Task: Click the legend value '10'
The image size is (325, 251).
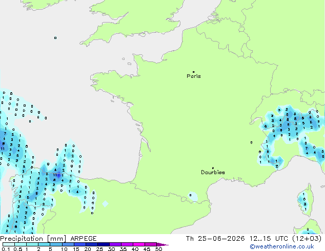Action: pyautogui.click(x=64, y=249)
